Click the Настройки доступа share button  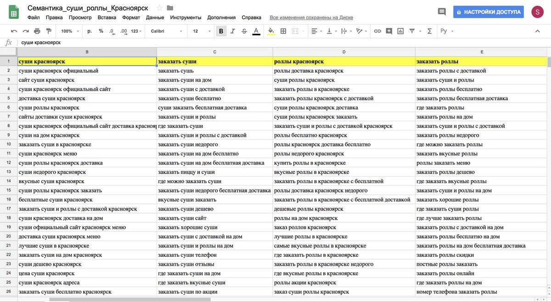click(489, 12)
